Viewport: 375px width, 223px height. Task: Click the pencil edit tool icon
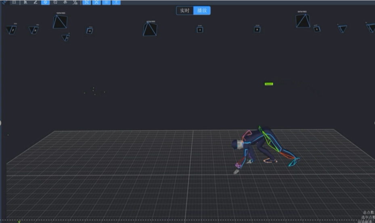tap(35, 2)
